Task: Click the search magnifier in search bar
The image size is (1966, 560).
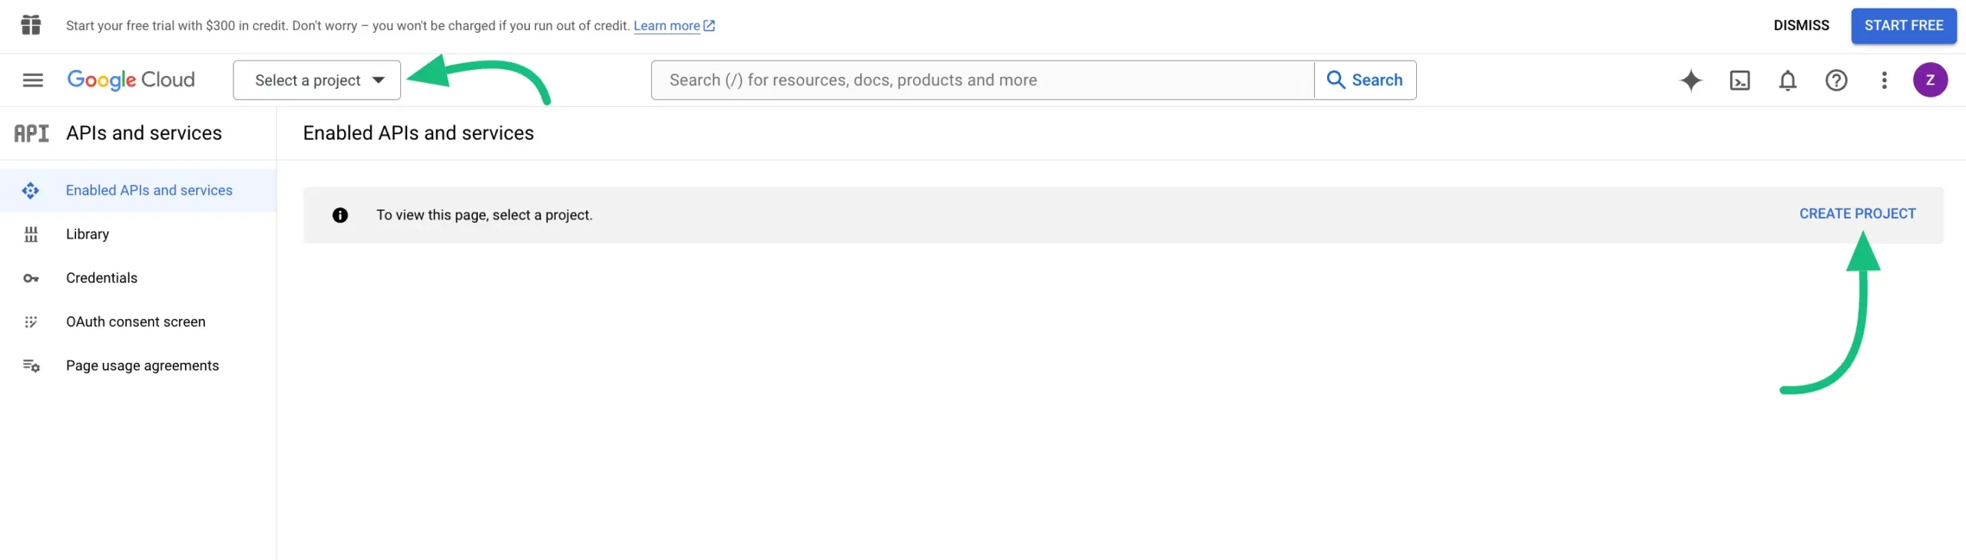Action: [1336, 79]
